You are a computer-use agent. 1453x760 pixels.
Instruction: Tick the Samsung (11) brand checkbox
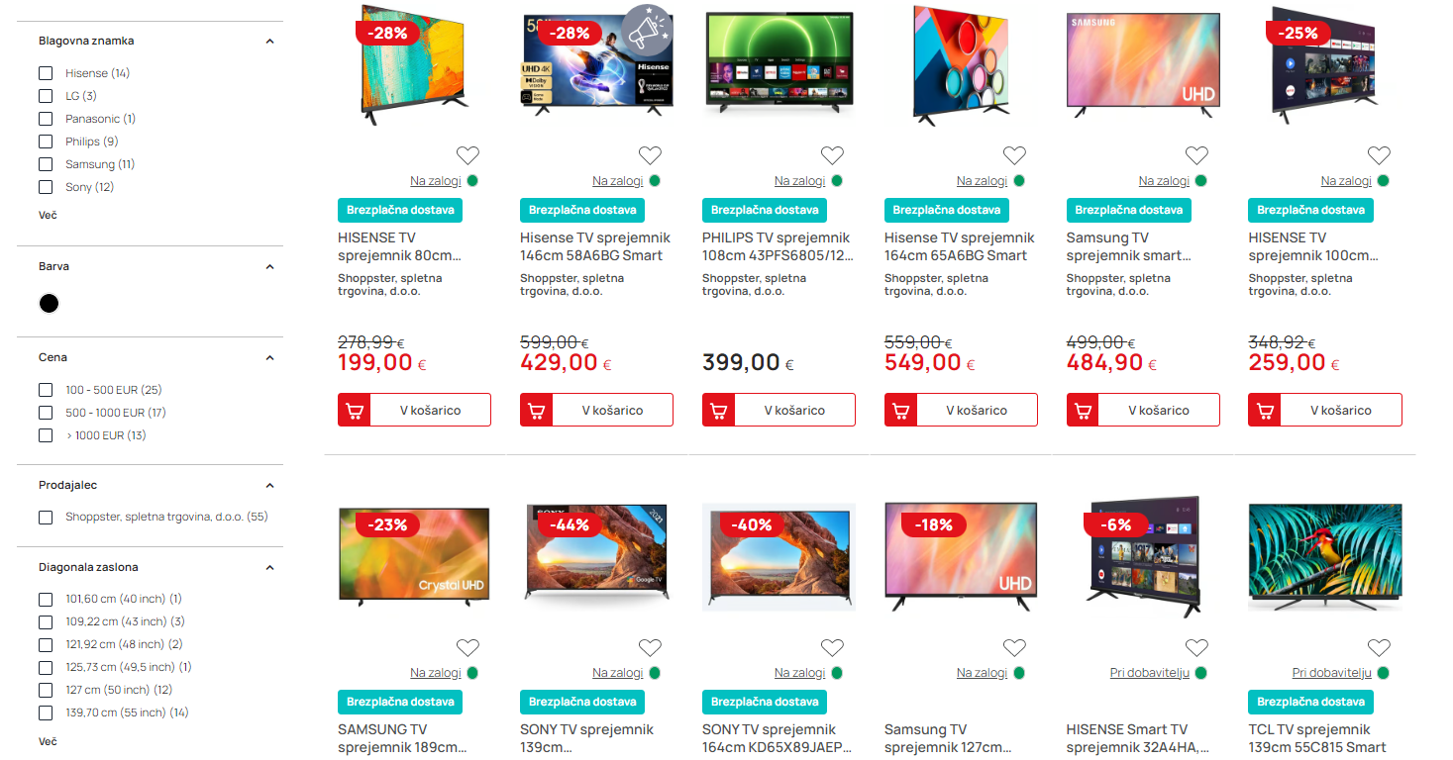[x=46, y=164]
